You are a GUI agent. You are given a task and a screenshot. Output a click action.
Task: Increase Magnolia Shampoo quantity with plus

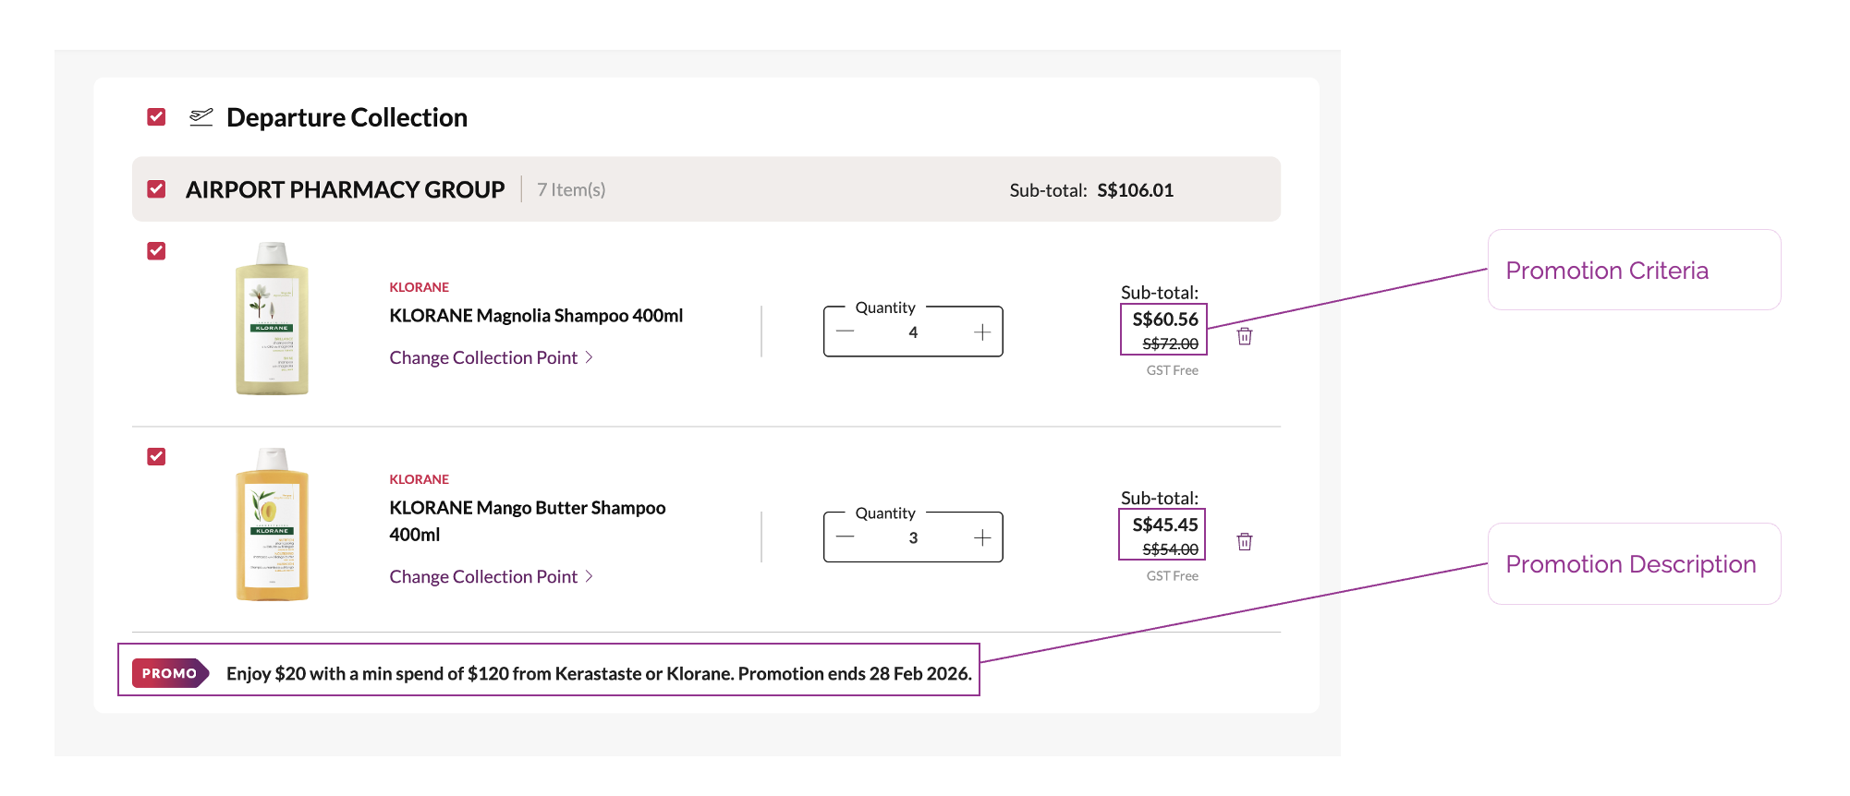click(981, 332)
